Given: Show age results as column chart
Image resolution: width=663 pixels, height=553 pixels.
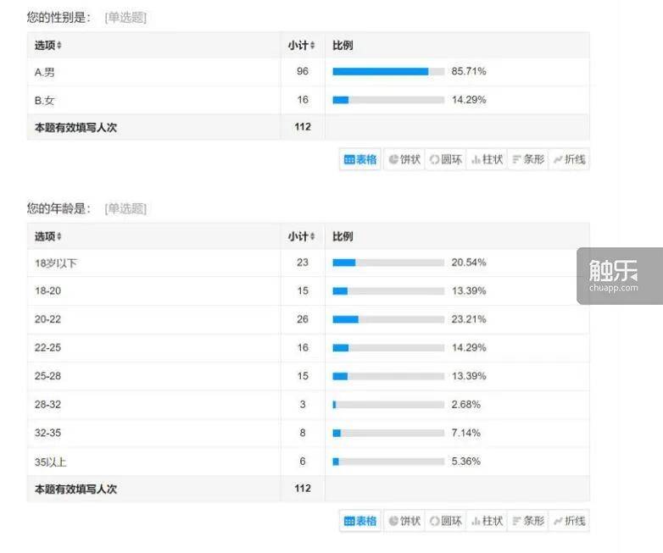Looking at the screenshot, I should pos(487,521).
